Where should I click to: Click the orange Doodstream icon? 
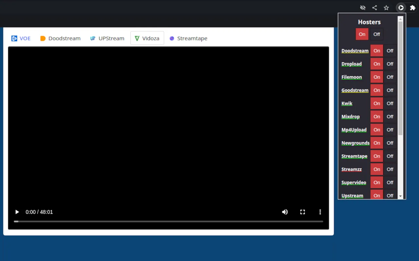coord(43,38)
